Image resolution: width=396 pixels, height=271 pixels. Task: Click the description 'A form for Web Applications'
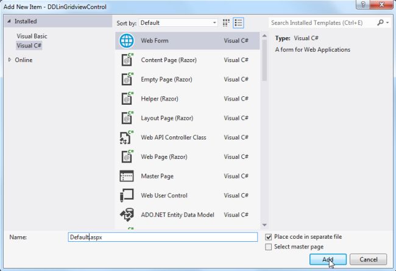coord(313,50)
